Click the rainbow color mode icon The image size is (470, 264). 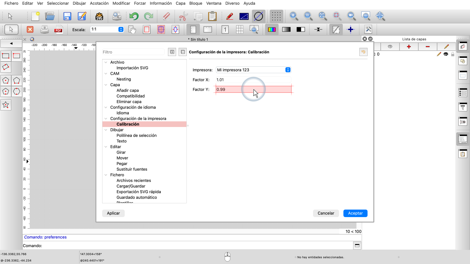click(272, 30)
